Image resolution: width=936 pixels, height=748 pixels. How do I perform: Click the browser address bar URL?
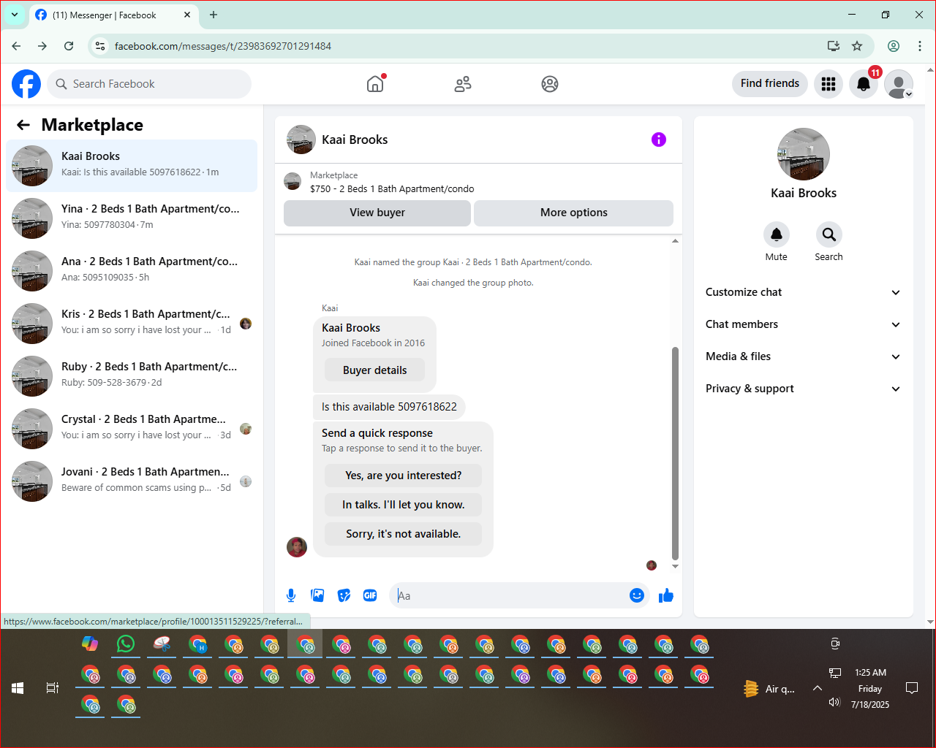[223, 46]
